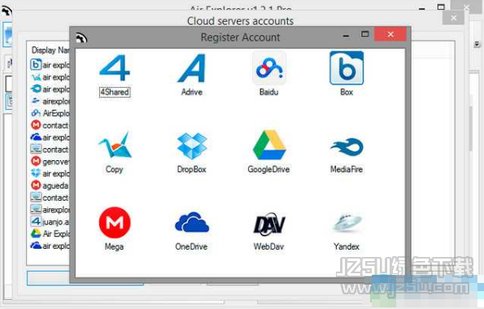484x309 pixels.
Task: Select the AirExplo Baidu account row
Action: pos(50,113)
